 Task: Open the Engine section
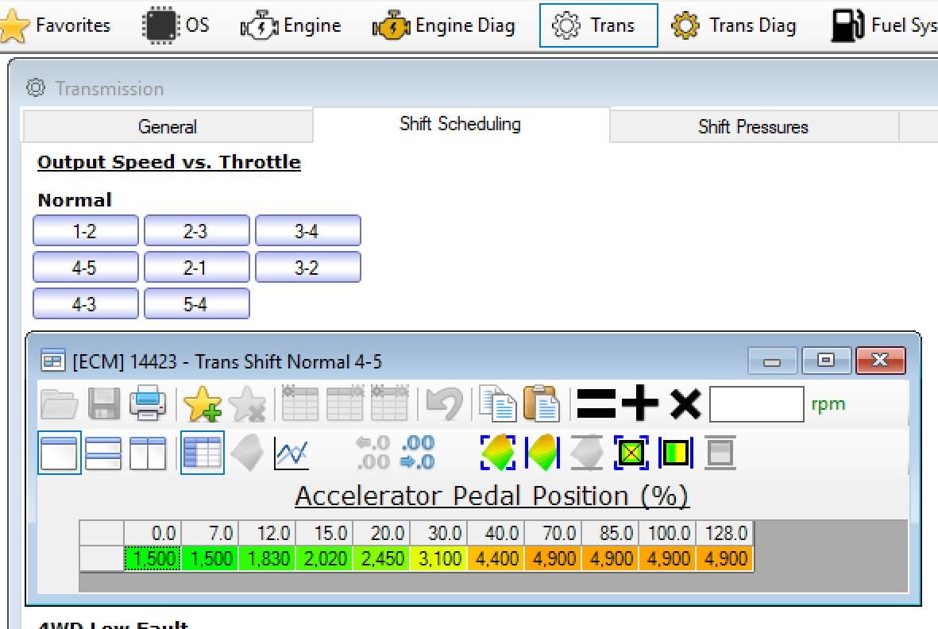coord(291,25)
